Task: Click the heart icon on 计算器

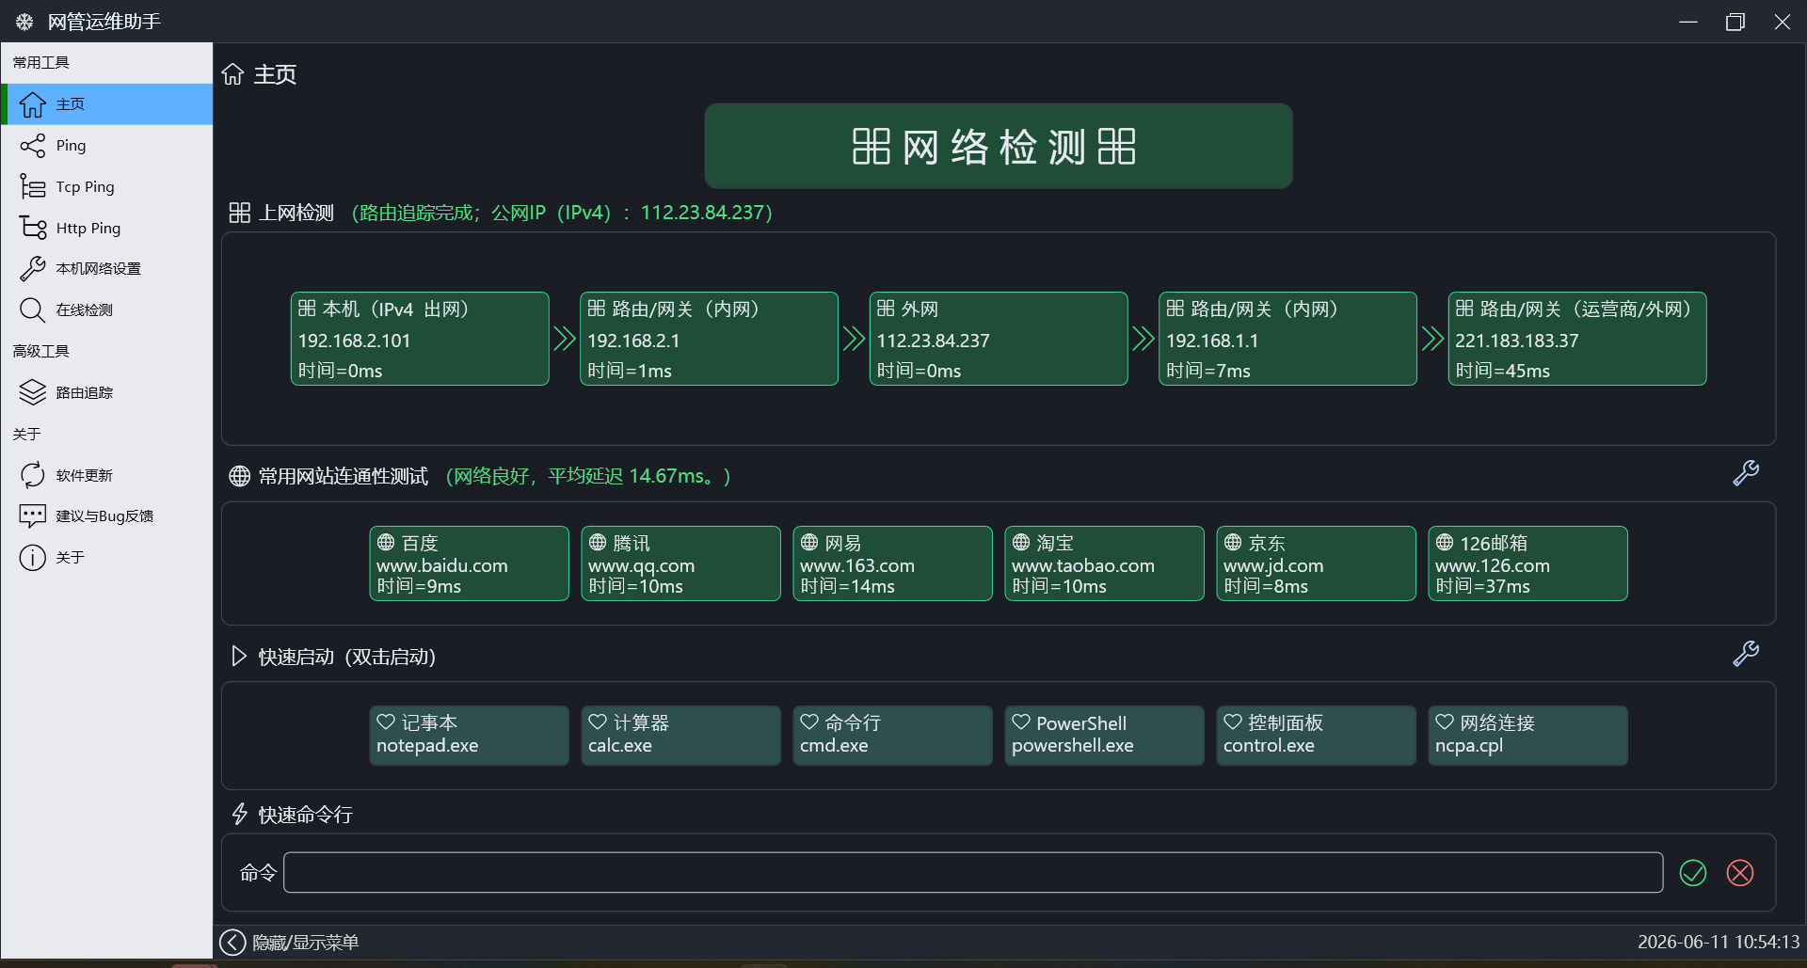Action: pyautogui.click(x=598, y=722)
